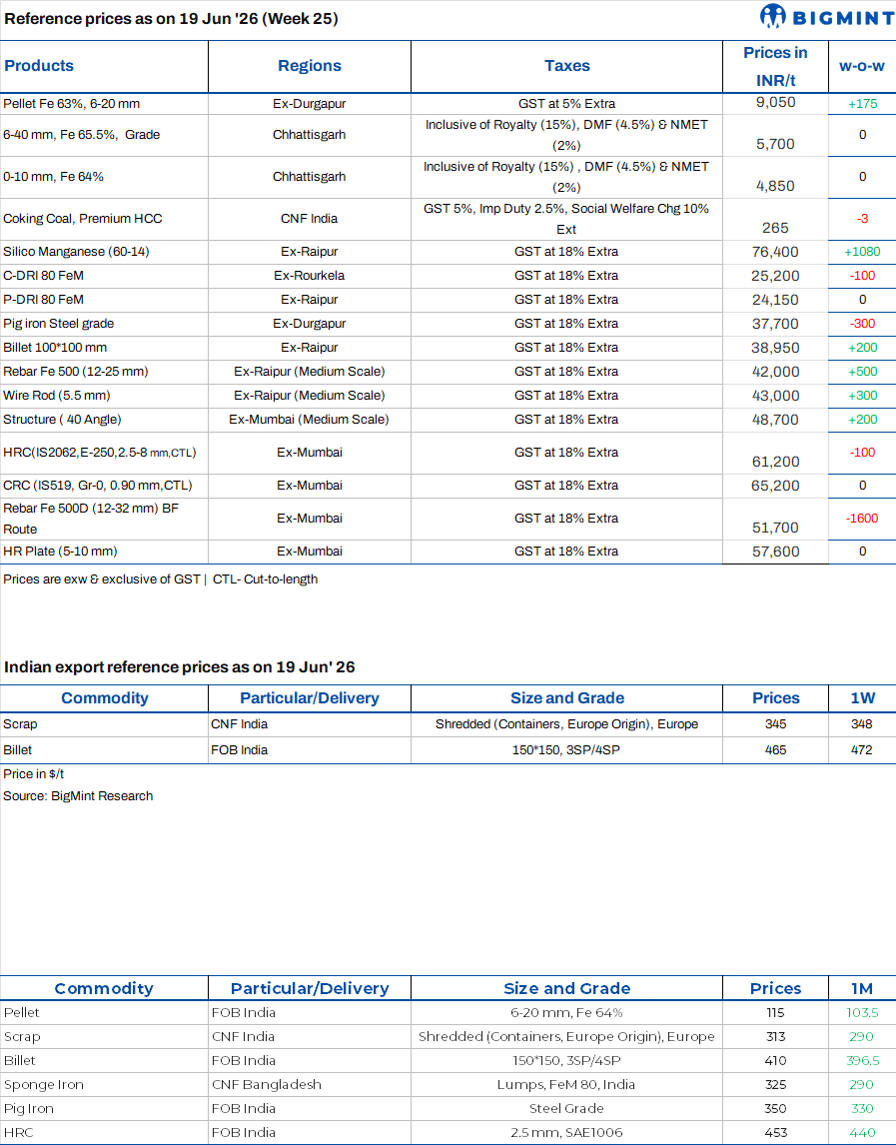Click the +1080 w-o-w value

pos(862,251)
